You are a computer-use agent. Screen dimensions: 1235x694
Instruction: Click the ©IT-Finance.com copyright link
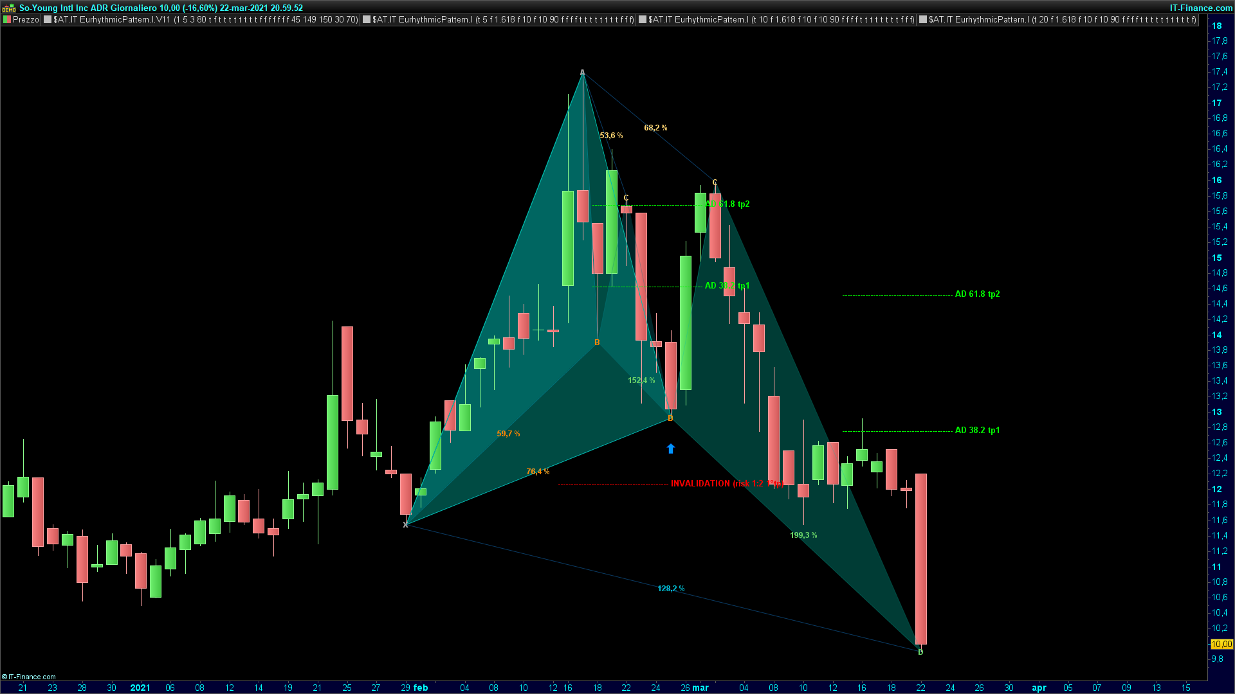29,677
